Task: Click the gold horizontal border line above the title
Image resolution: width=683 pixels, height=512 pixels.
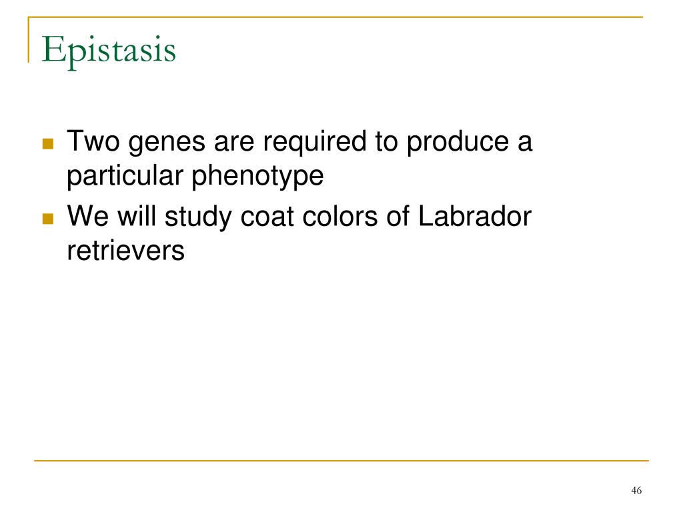Action: click(335, 17)
